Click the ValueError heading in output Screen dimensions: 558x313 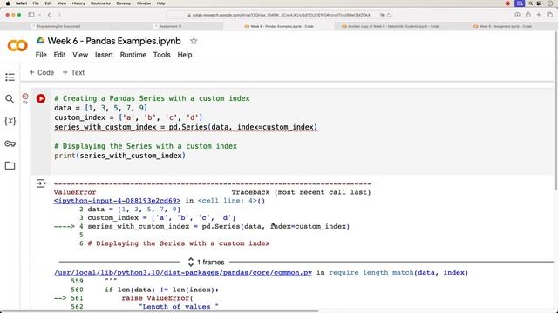pyautogui.click(x=75, y=192)
